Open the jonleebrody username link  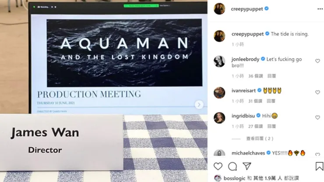click(245, 59)
